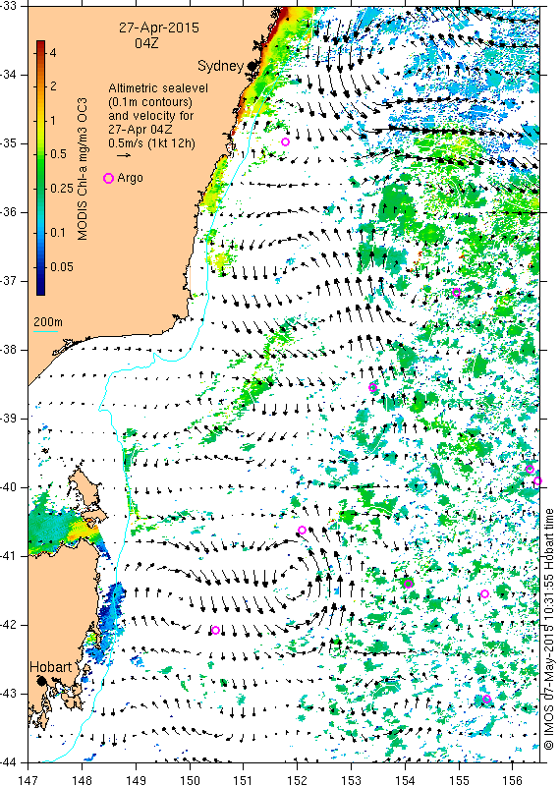Click the '04Z' time label under the date
This screenshot has width=560, height=786.
(146, 43)
